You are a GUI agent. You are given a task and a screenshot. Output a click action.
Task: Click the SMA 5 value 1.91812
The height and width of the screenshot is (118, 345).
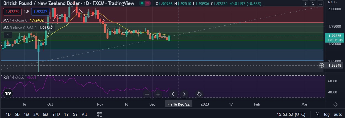point(46,28)
